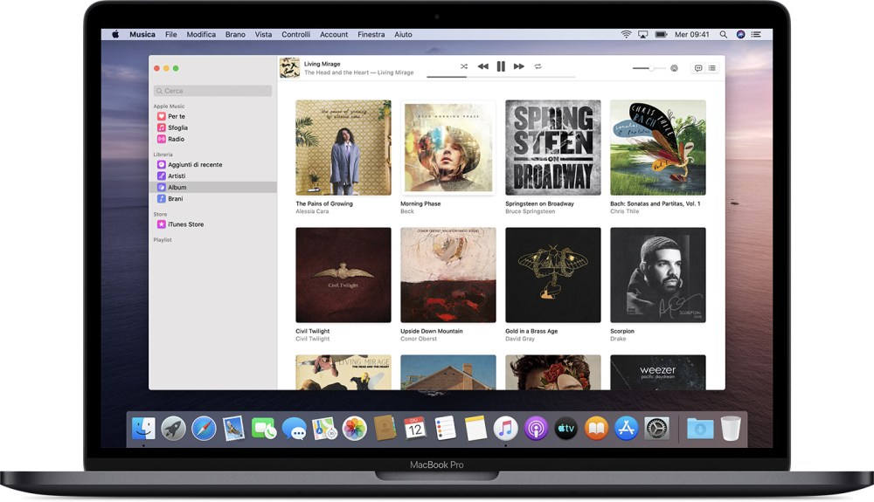Open Safari from the Dock
The height and width of the screenshot is (502, 874).
click(204, 429)
